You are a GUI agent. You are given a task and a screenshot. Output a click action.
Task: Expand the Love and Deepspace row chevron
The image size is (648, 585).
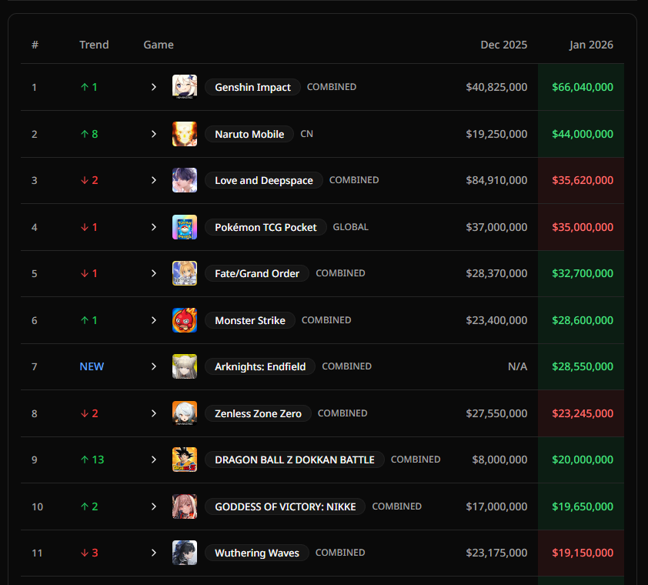[x=154, y=180]
